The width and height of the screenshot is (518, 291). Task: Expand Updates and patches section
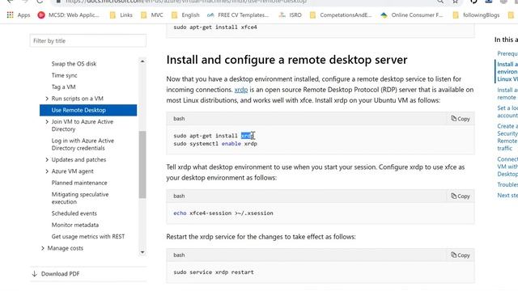[47, 160]
